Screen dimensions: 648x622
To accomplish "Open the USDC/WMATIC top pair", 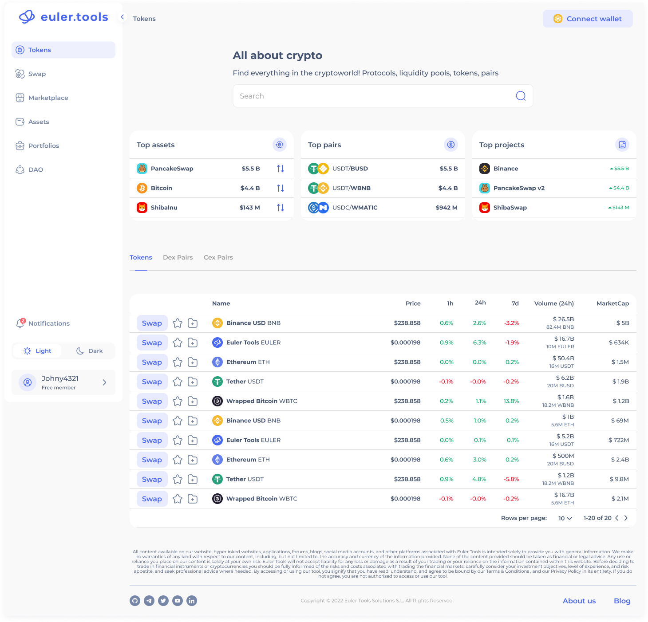I will (383, 208).
